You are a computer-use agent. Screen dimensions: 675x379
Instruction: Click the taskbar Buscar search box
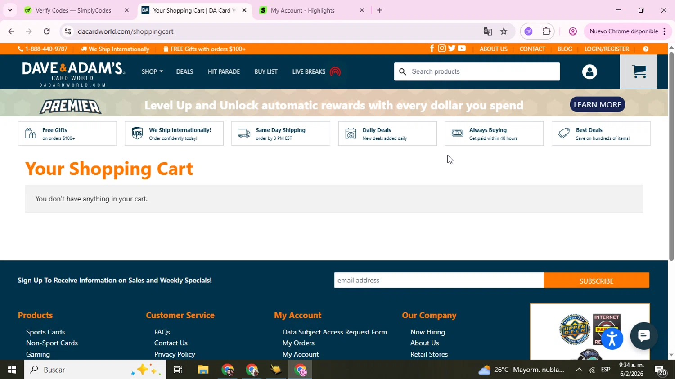95,370
